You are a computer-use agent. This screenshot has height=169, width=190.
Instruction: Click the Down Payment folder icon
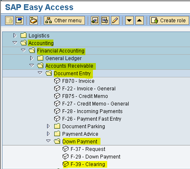click(57, 141)
